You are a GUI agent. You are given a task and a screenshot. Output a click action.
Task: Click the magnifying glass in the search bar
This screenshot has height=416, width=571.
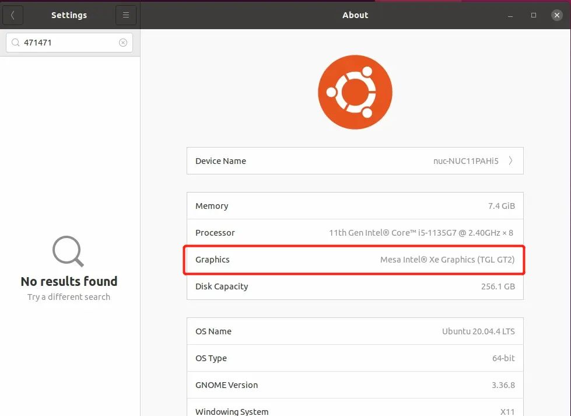click(x=16, y=42)
